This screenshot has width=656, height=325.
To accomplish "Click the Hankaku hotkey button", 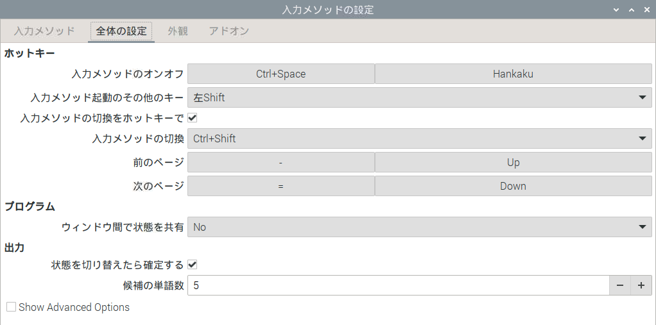I will (514, 74).
